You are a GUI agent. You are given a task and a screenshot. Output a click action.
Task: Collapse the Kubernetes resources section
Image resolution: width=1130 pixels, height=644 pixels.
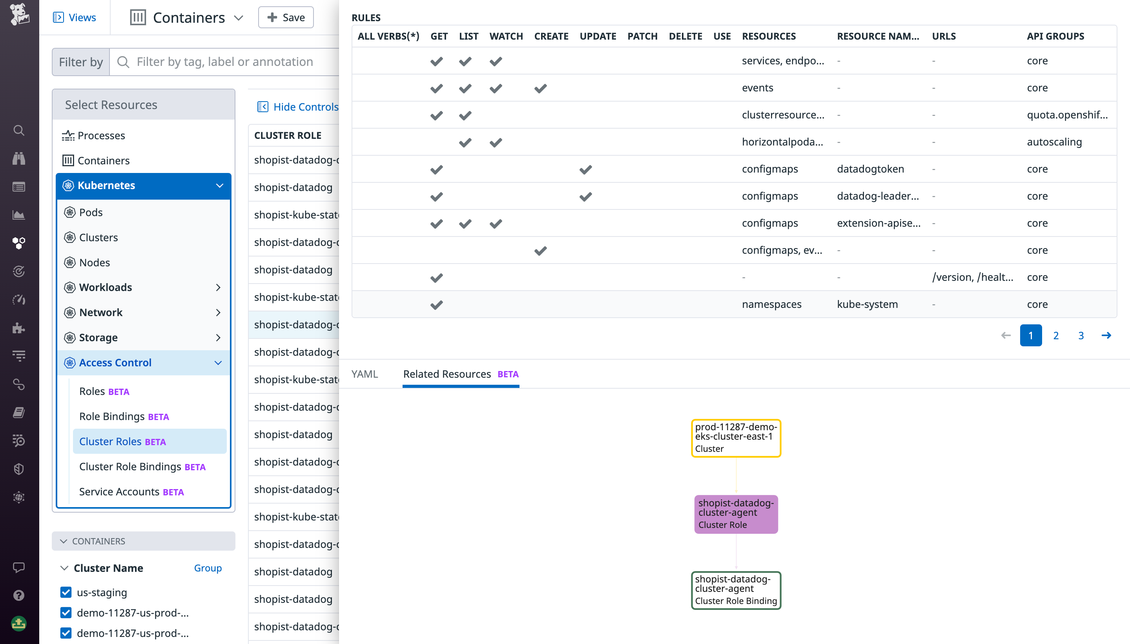220,186
